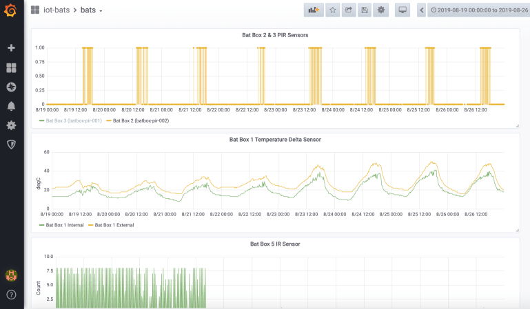Viewport: 530px width, 309px height.
Task: Save the dashboard with the disk icon
Action: pos(364,10)
